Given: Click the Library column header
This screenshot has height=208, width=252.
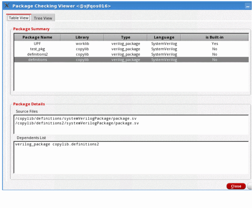Looking at the screenshot, I should [x=82, y=37].
